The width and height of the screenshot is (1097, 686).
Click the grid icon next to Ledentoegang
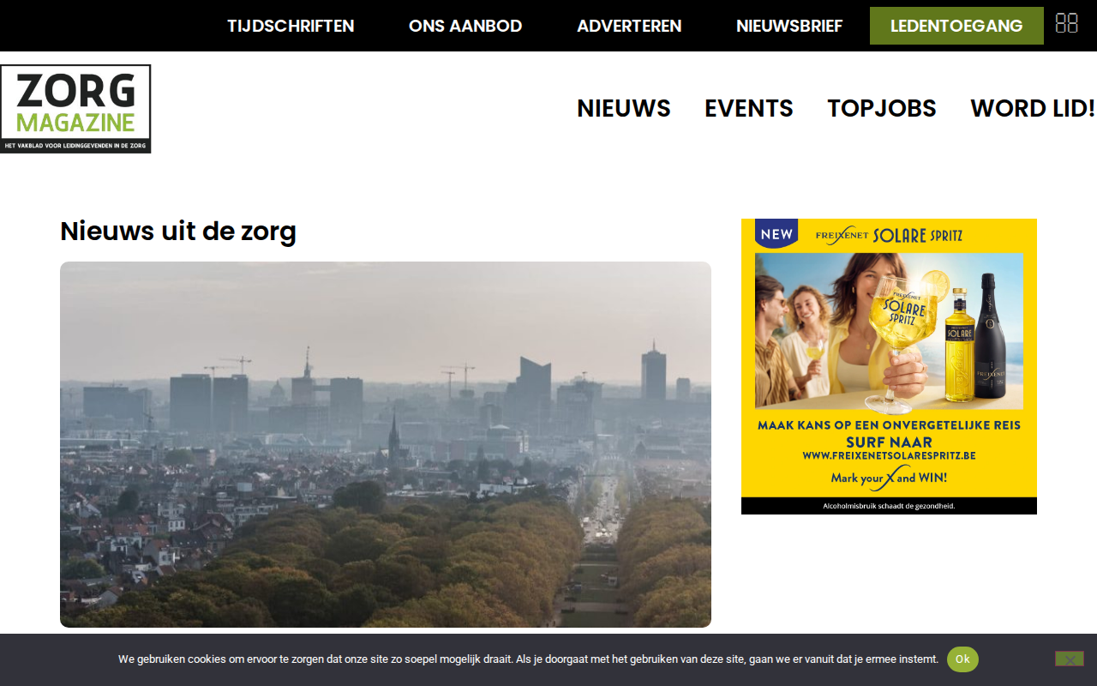coord(1066,23)
